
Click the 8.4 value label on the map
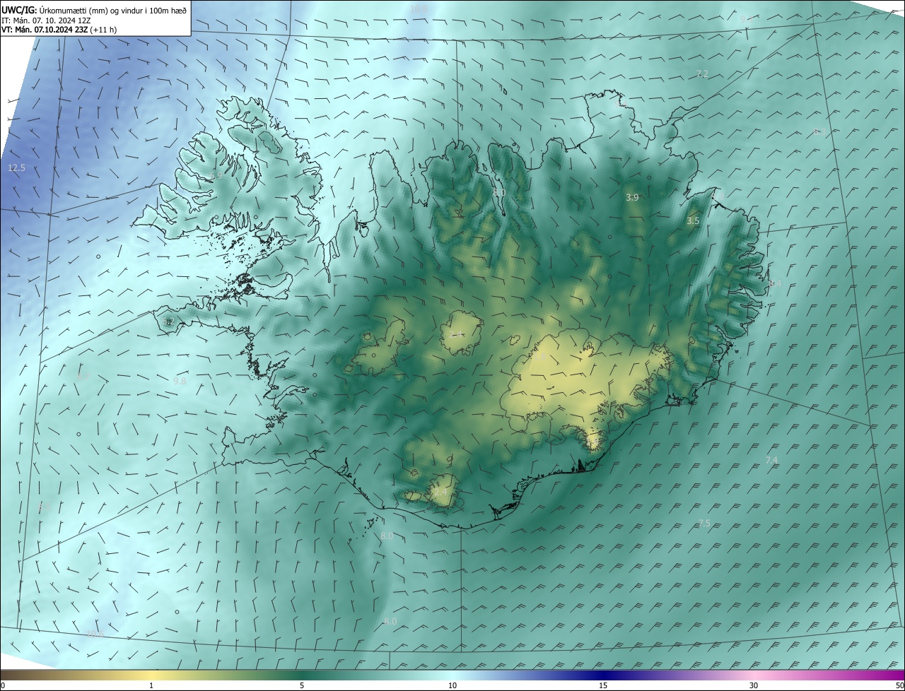pyautogui.click(x=775, y=284)
